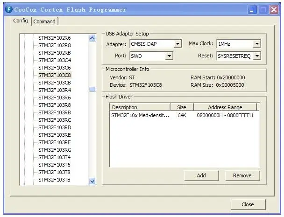This screenshot has height=217, width=284.
Task: Select STM32F102R8 in the device tree
Action: pos(55,45)
